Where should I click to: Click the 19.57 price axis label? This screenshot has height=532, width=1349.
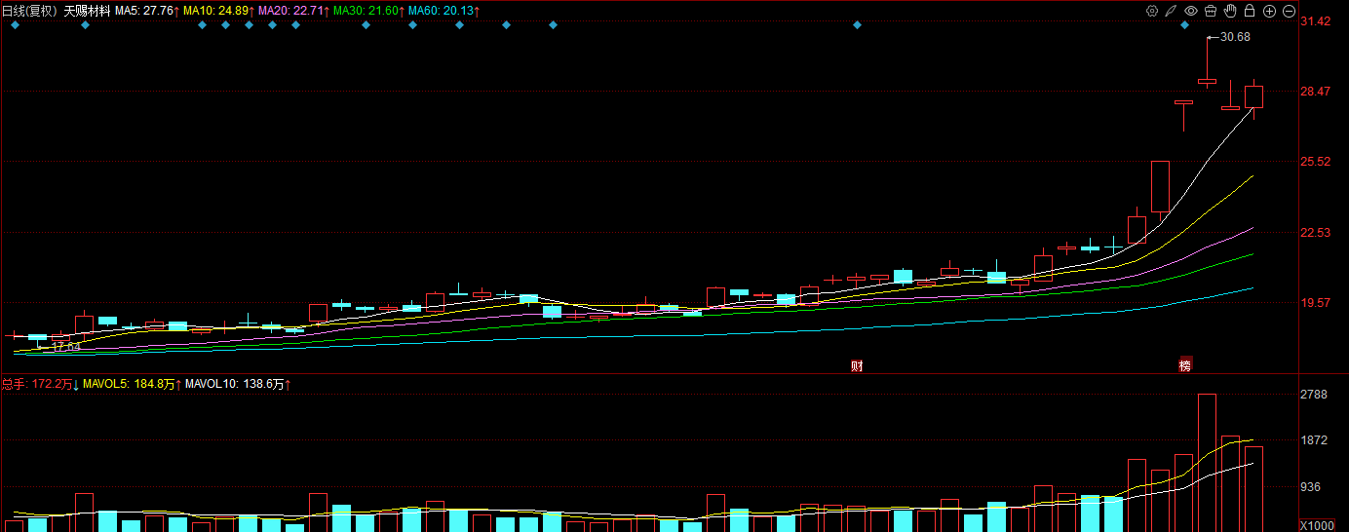click(x=1316, y=303)
